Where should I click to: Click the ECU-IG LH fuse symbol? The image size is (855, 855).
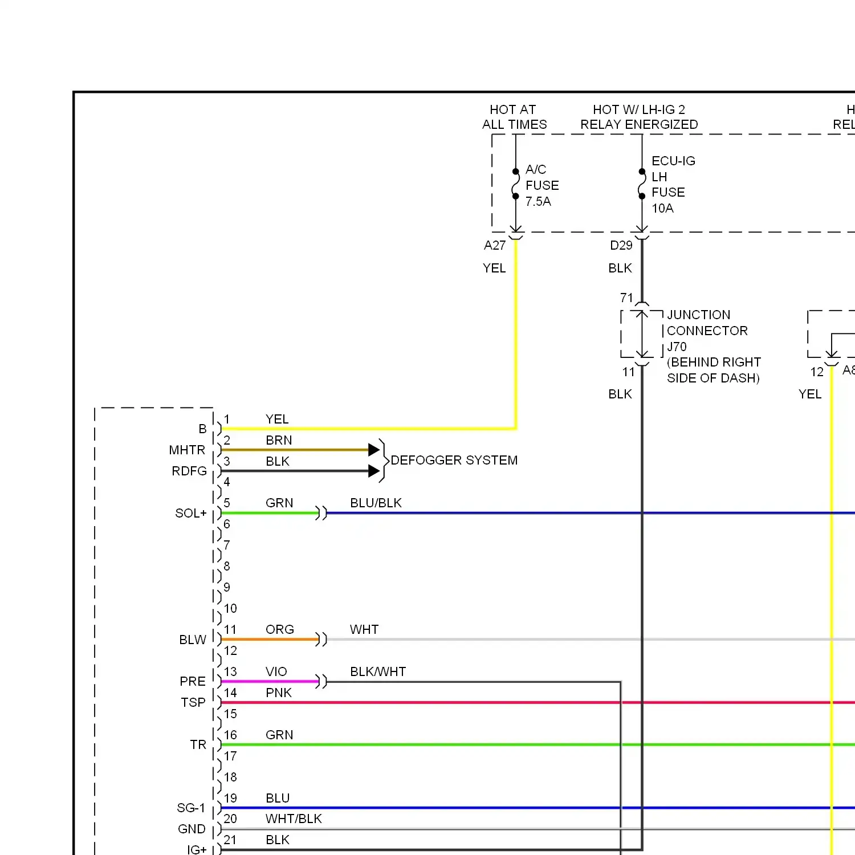(x=642, y=184)
